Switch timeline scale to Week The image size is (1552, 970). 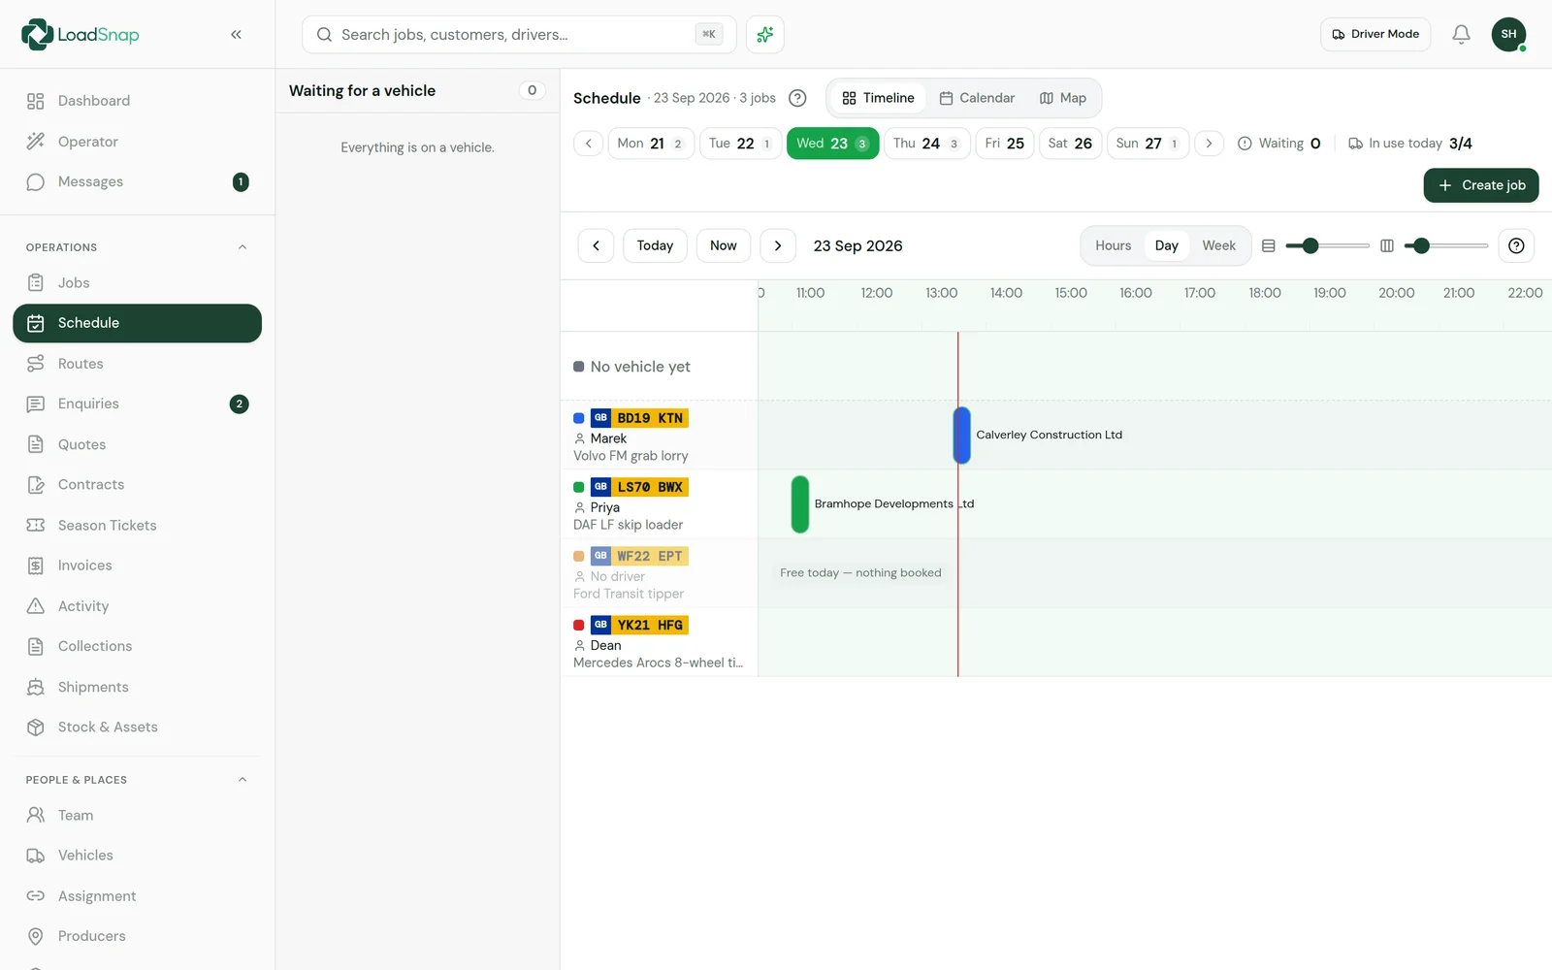pos(1218,245)
